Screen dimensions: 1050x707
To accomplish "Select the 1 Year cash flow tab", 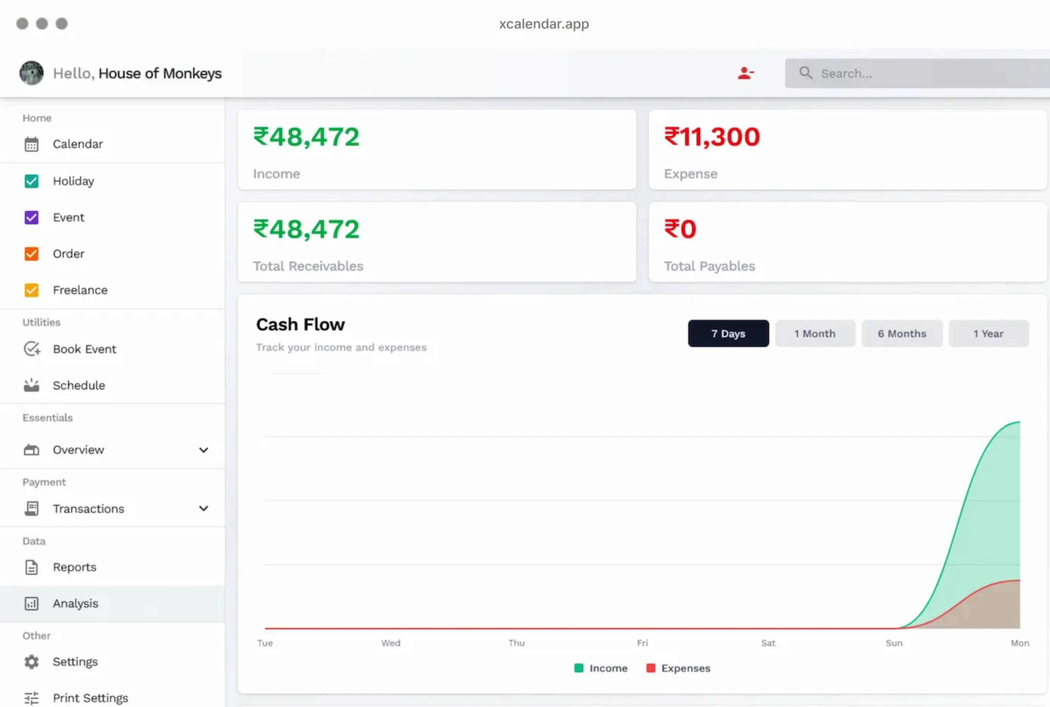I will point(989,333).
